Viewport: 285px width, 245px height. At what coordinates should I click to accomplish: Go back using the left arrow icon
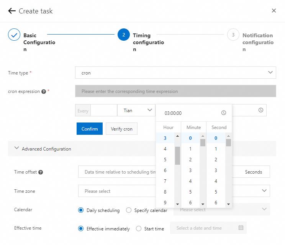pyautogui.click(x=12, y=11)
